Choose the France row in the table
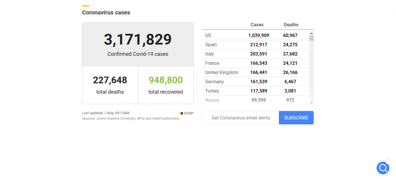 [x=255, y=63]
